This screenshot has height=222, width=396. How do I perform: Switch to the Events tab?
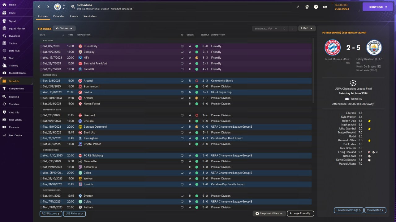[74, 16]
